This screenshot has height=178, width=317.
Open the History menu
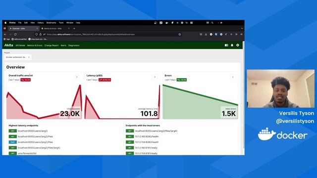pyautogui.click(x=41, y=23)
